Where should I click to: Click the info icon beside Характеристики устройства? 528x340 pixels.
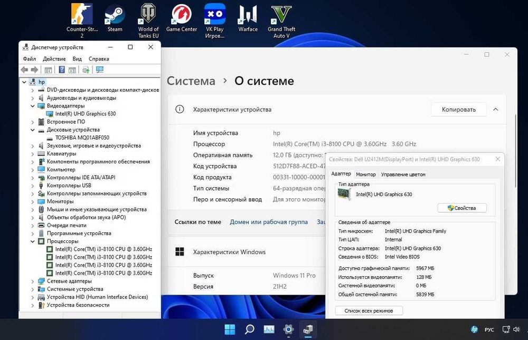(x=180, y=109)
